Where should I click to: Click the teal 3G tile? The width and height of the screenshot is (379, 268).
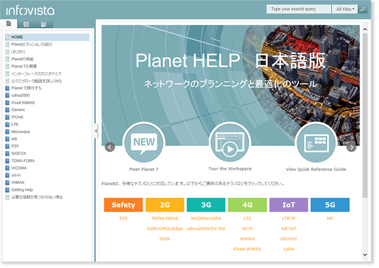(206, 205)
